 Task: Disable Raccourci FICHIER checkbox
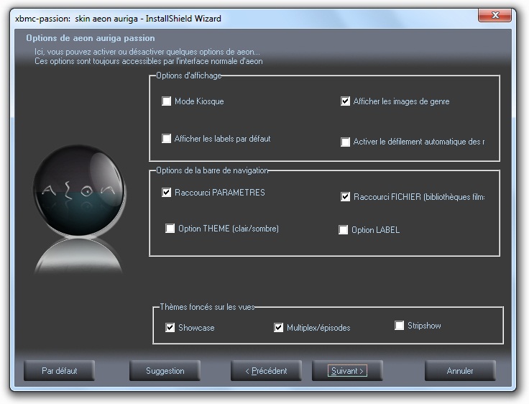(x=346, y=197)
